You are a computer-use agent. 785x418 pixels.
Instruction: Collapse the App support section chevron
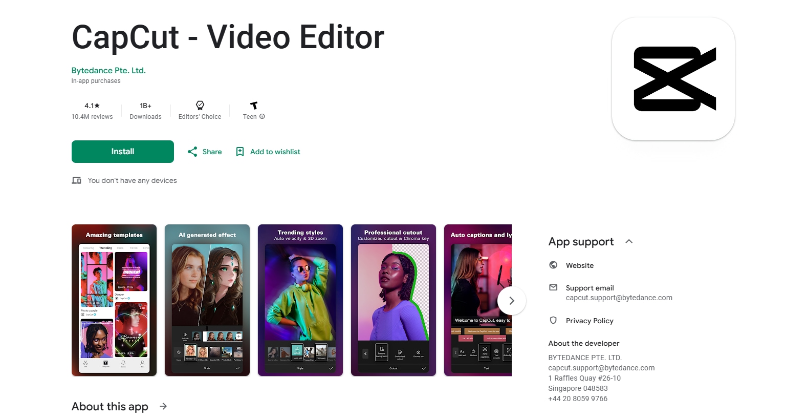(x=629, y=241)
